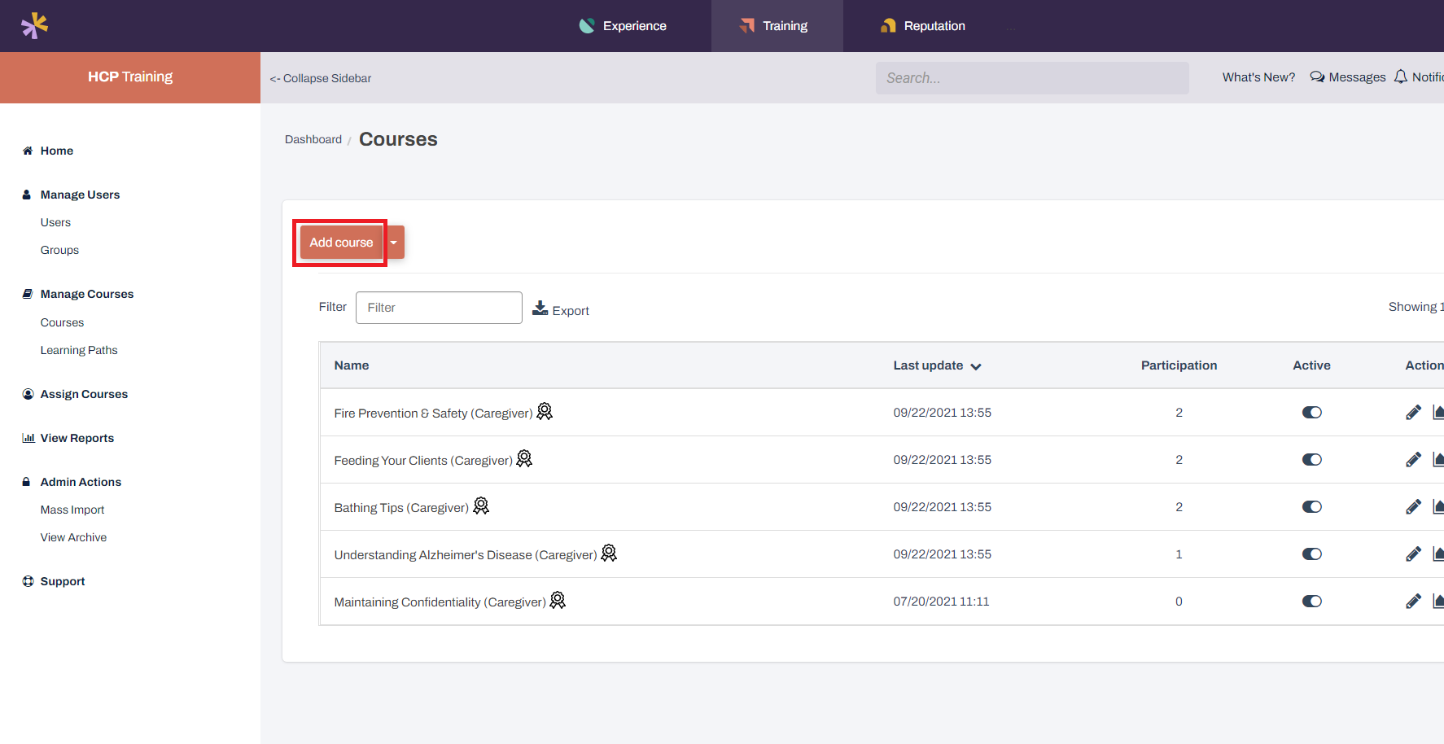Image resolution: width=1444 pixels, height=744 pixels.
Task: Click the Notifications bell icon
Action: [x=1400, y=77]
